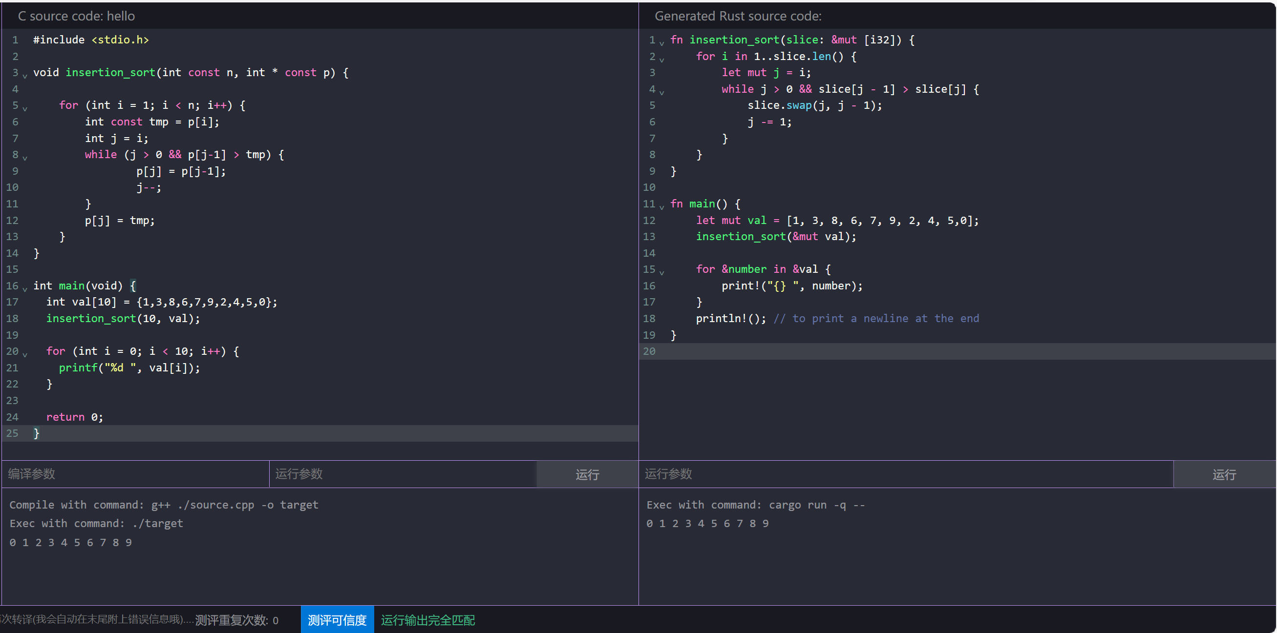Collapse C insertion_sort function fold arrow
The width and height of the screenshot is (1277, 633).
(25, 75)
